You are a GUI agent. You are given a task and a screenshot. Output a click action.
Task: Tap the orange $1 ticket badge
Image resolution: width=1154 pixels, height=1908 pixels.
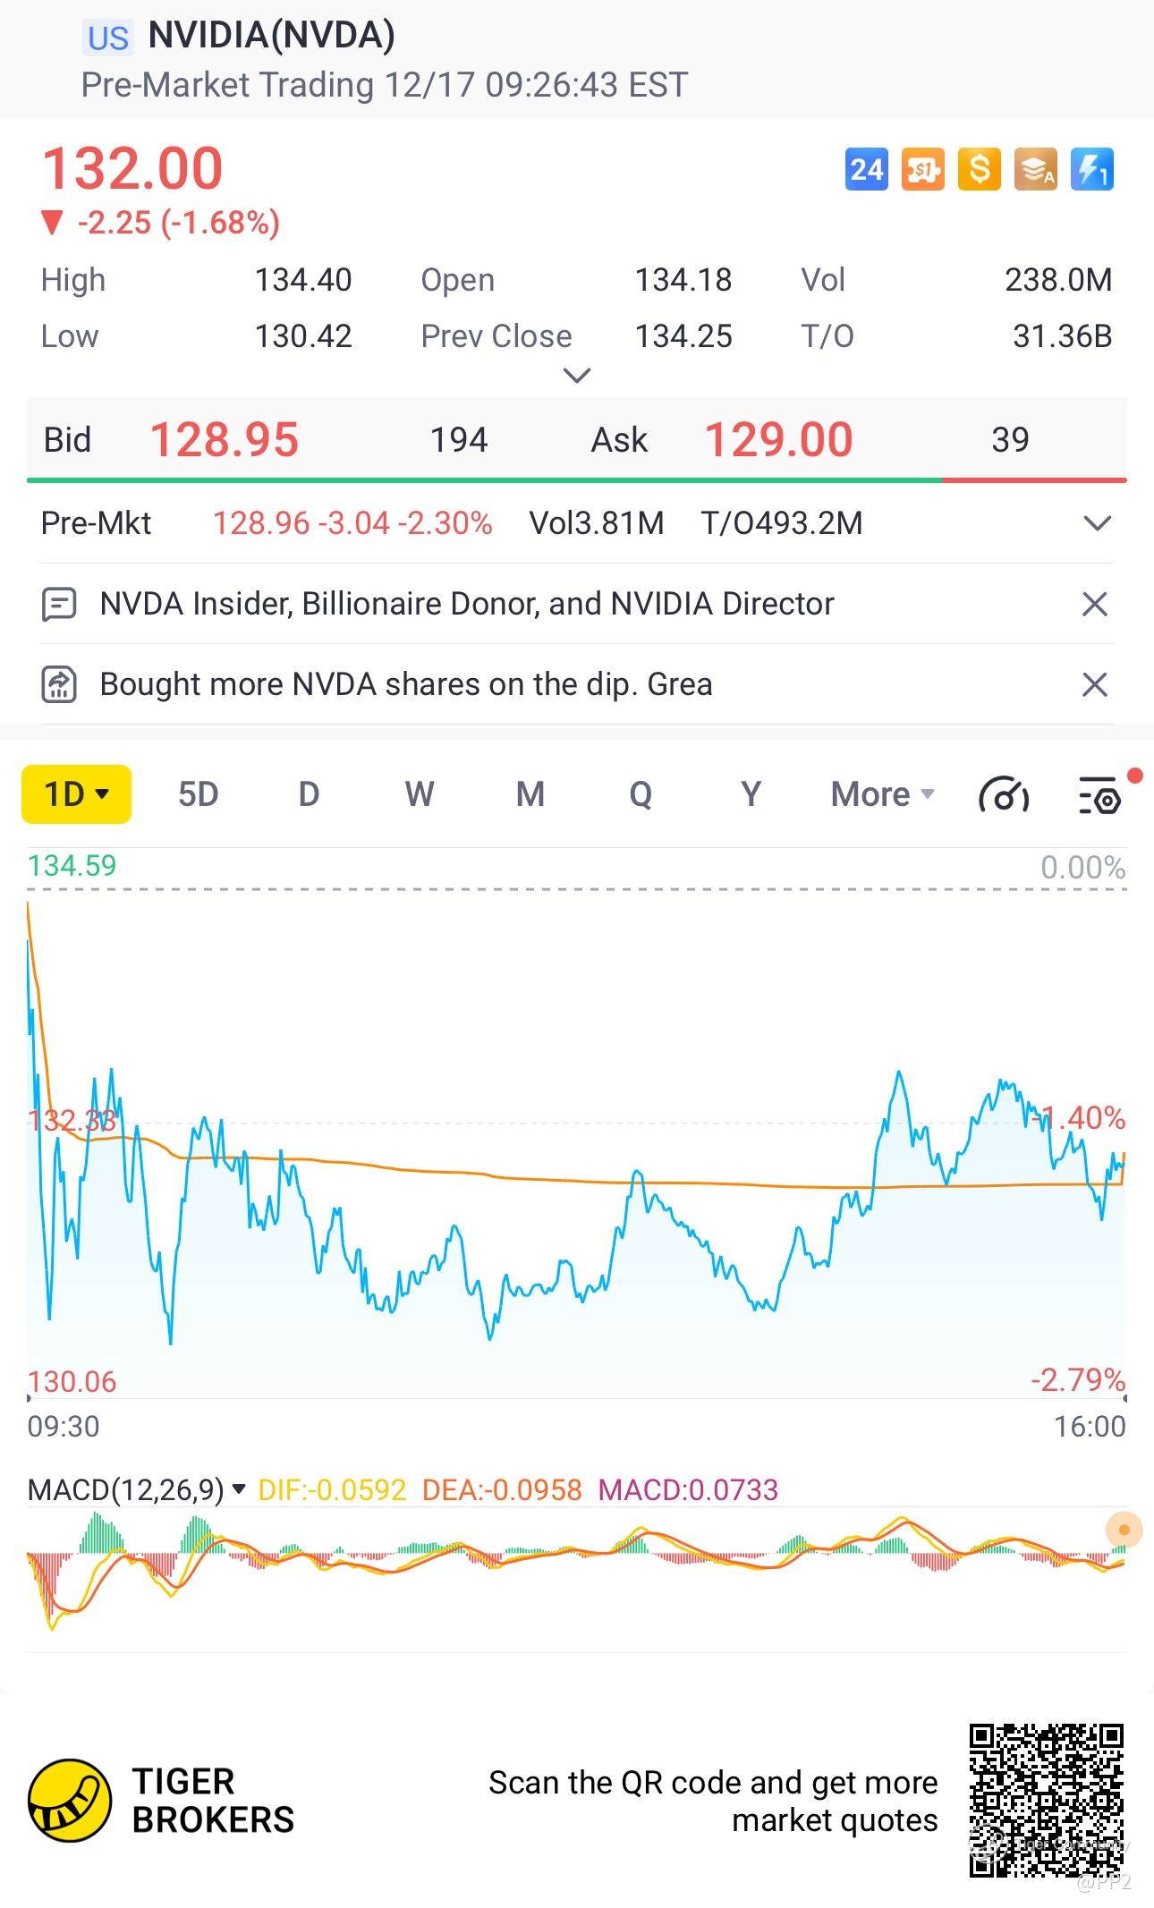coord(922,170)
